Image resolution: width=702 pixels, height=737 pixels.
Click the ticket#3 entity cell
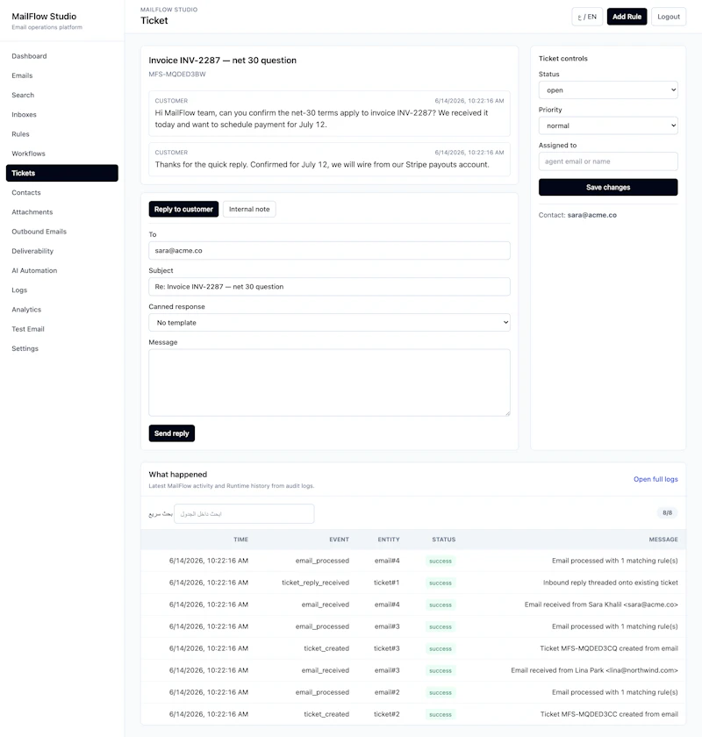[386, 648]
